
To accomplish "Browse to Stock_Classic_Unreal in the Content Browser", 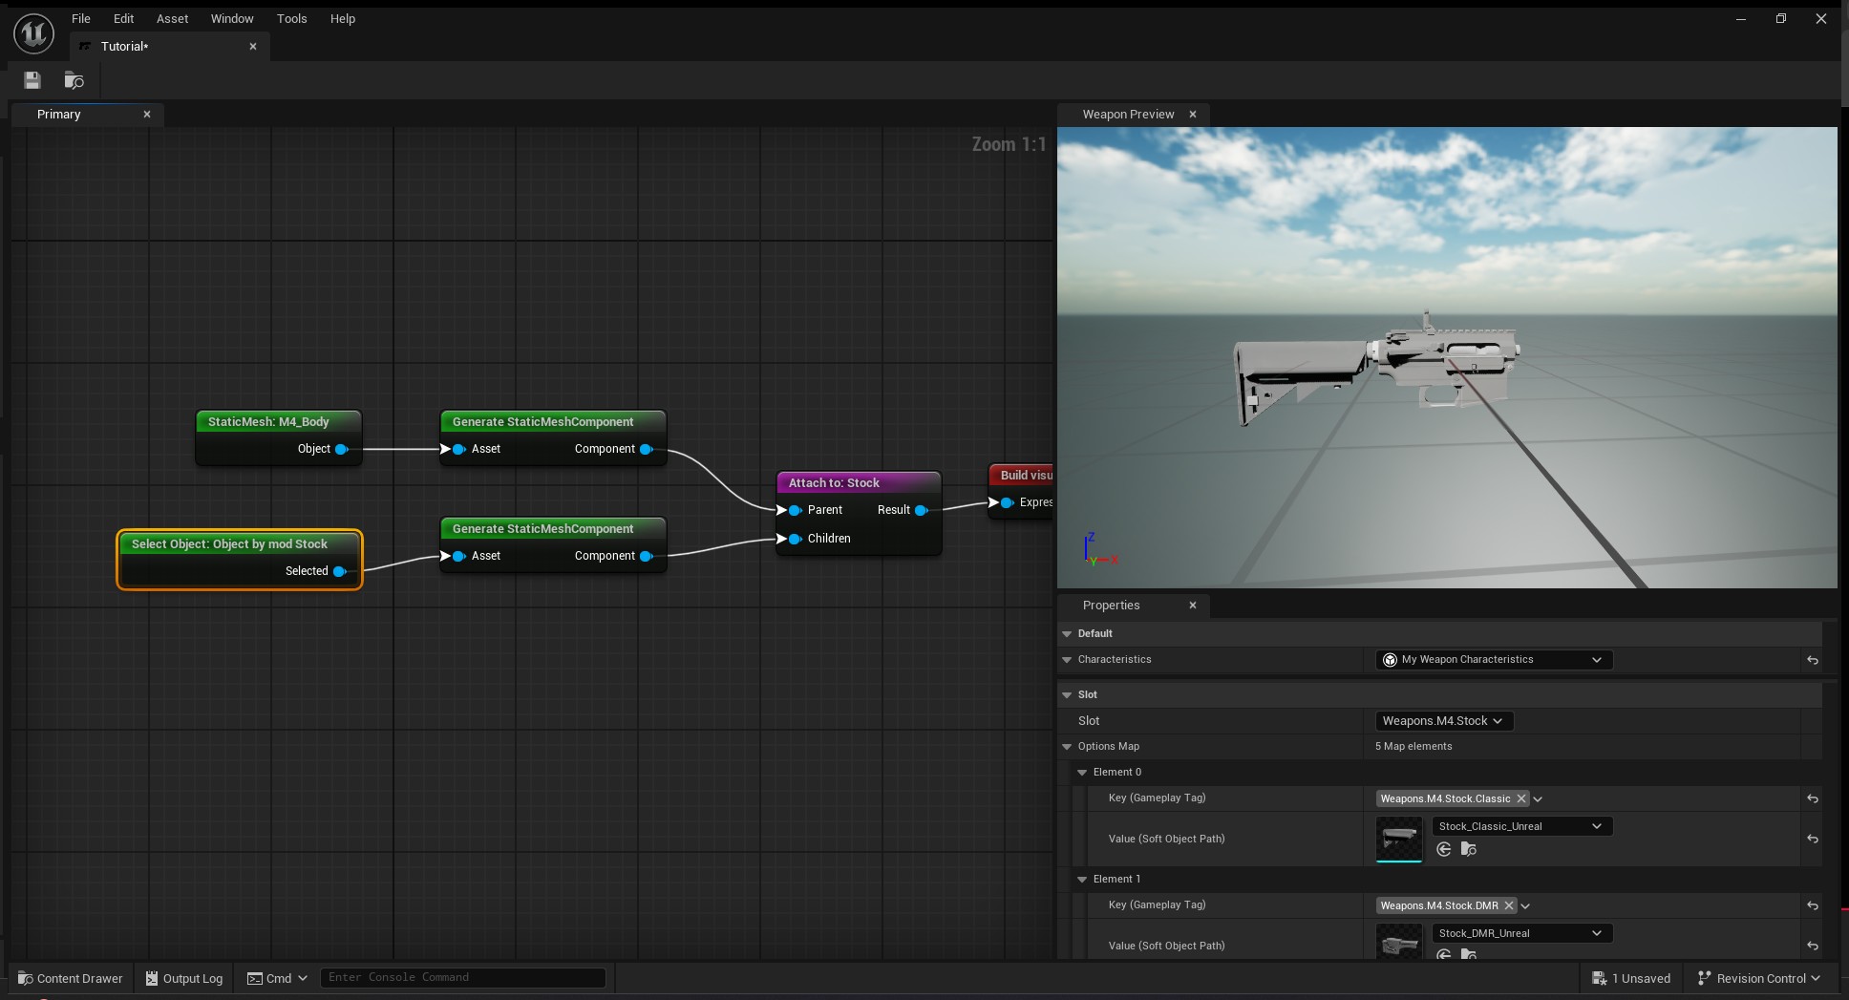I will coord(1469,849).
